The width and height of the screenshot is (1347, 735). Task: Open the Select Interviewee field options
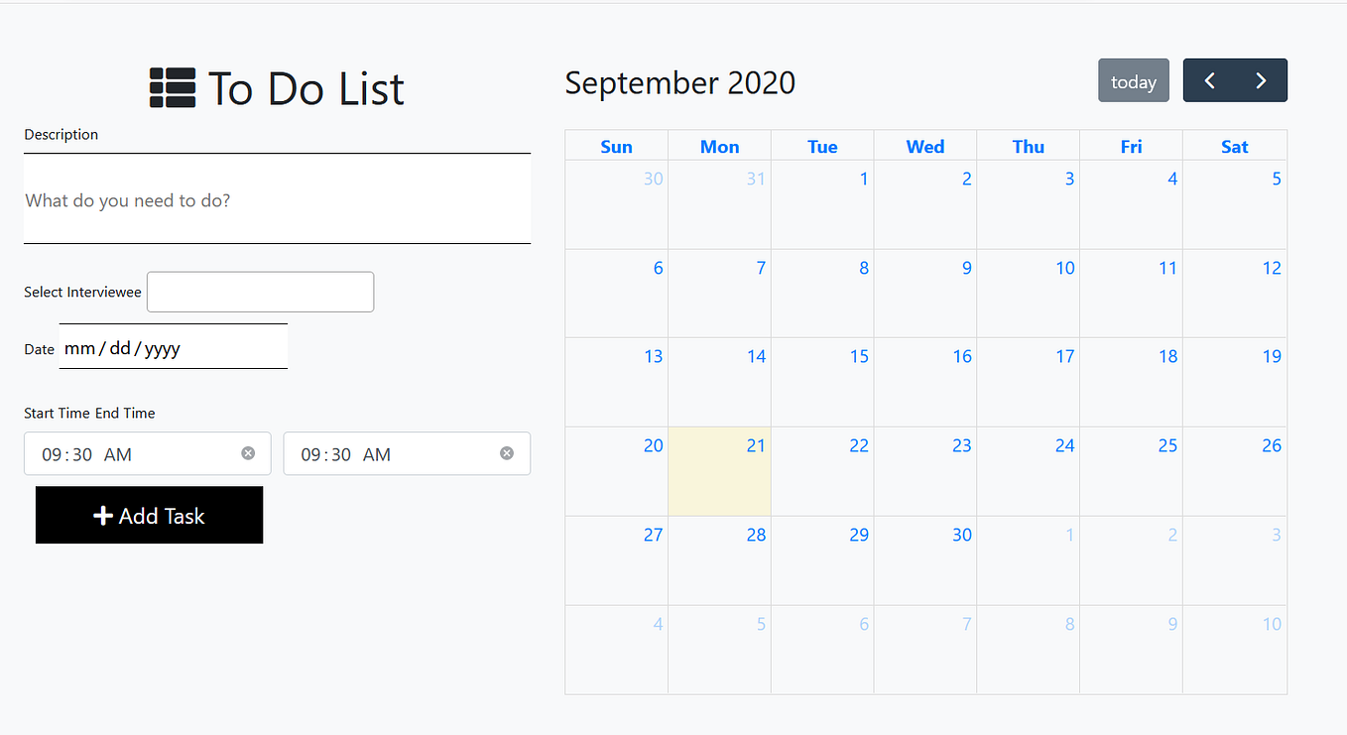(x=259, y=292)
